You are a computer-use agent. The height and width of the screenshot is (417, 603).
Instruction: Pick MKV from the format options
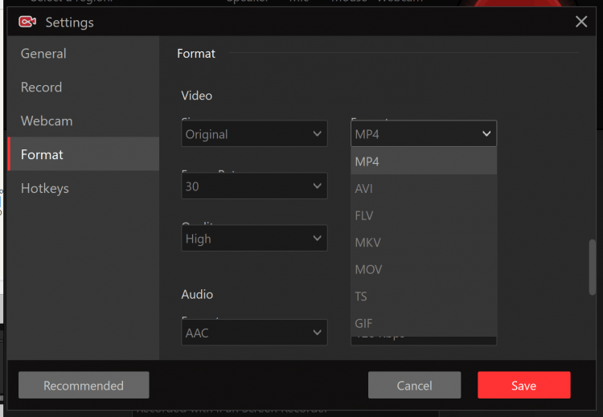click(423, 243)
